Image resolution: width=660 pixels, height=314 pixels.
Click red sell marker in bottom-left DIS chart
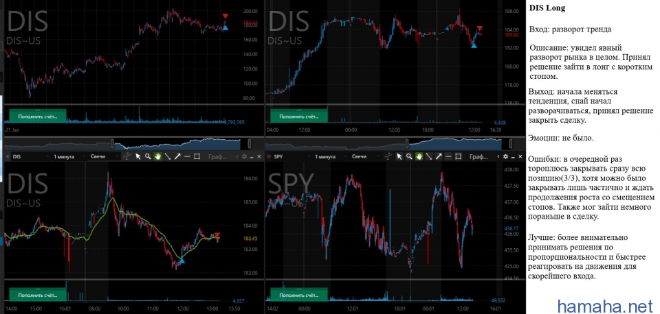click(x=217, y=235)
